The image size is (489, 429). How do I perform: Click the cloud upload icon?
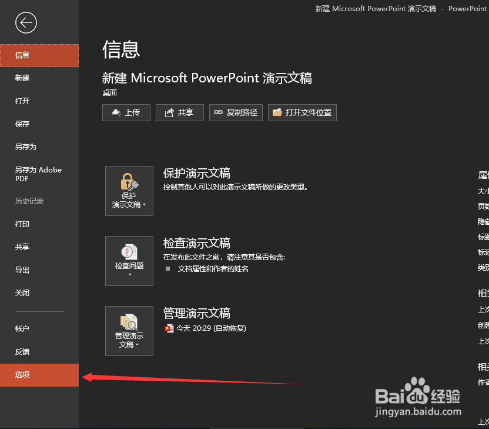[116, 113]
